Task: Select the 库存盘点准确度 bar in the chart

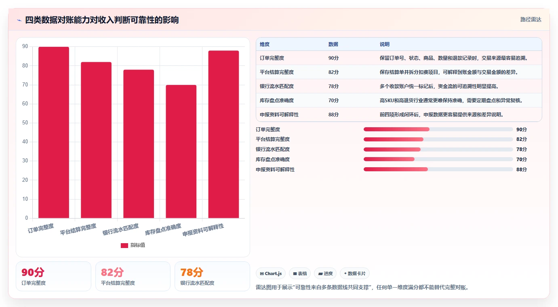Action: point(181,151)
